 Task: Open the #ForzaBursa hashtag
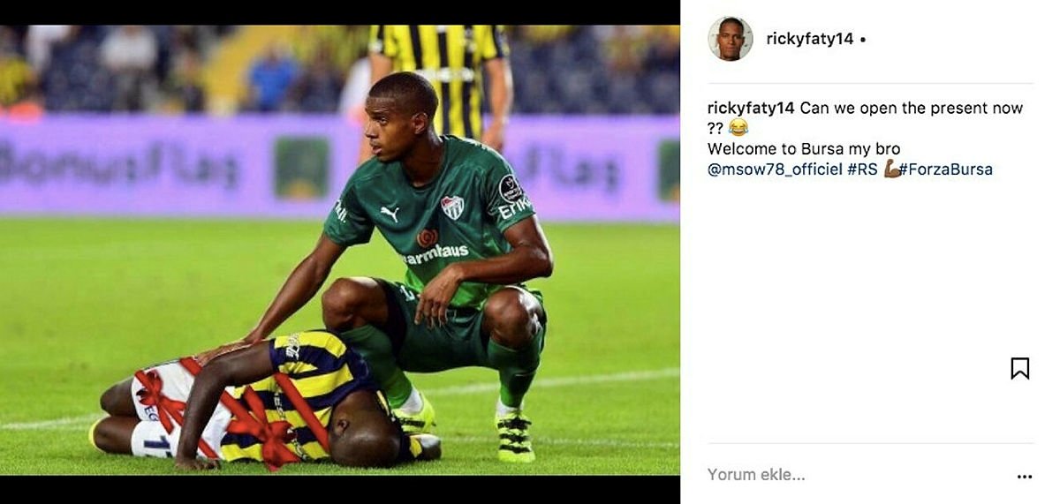pos(946,169)
